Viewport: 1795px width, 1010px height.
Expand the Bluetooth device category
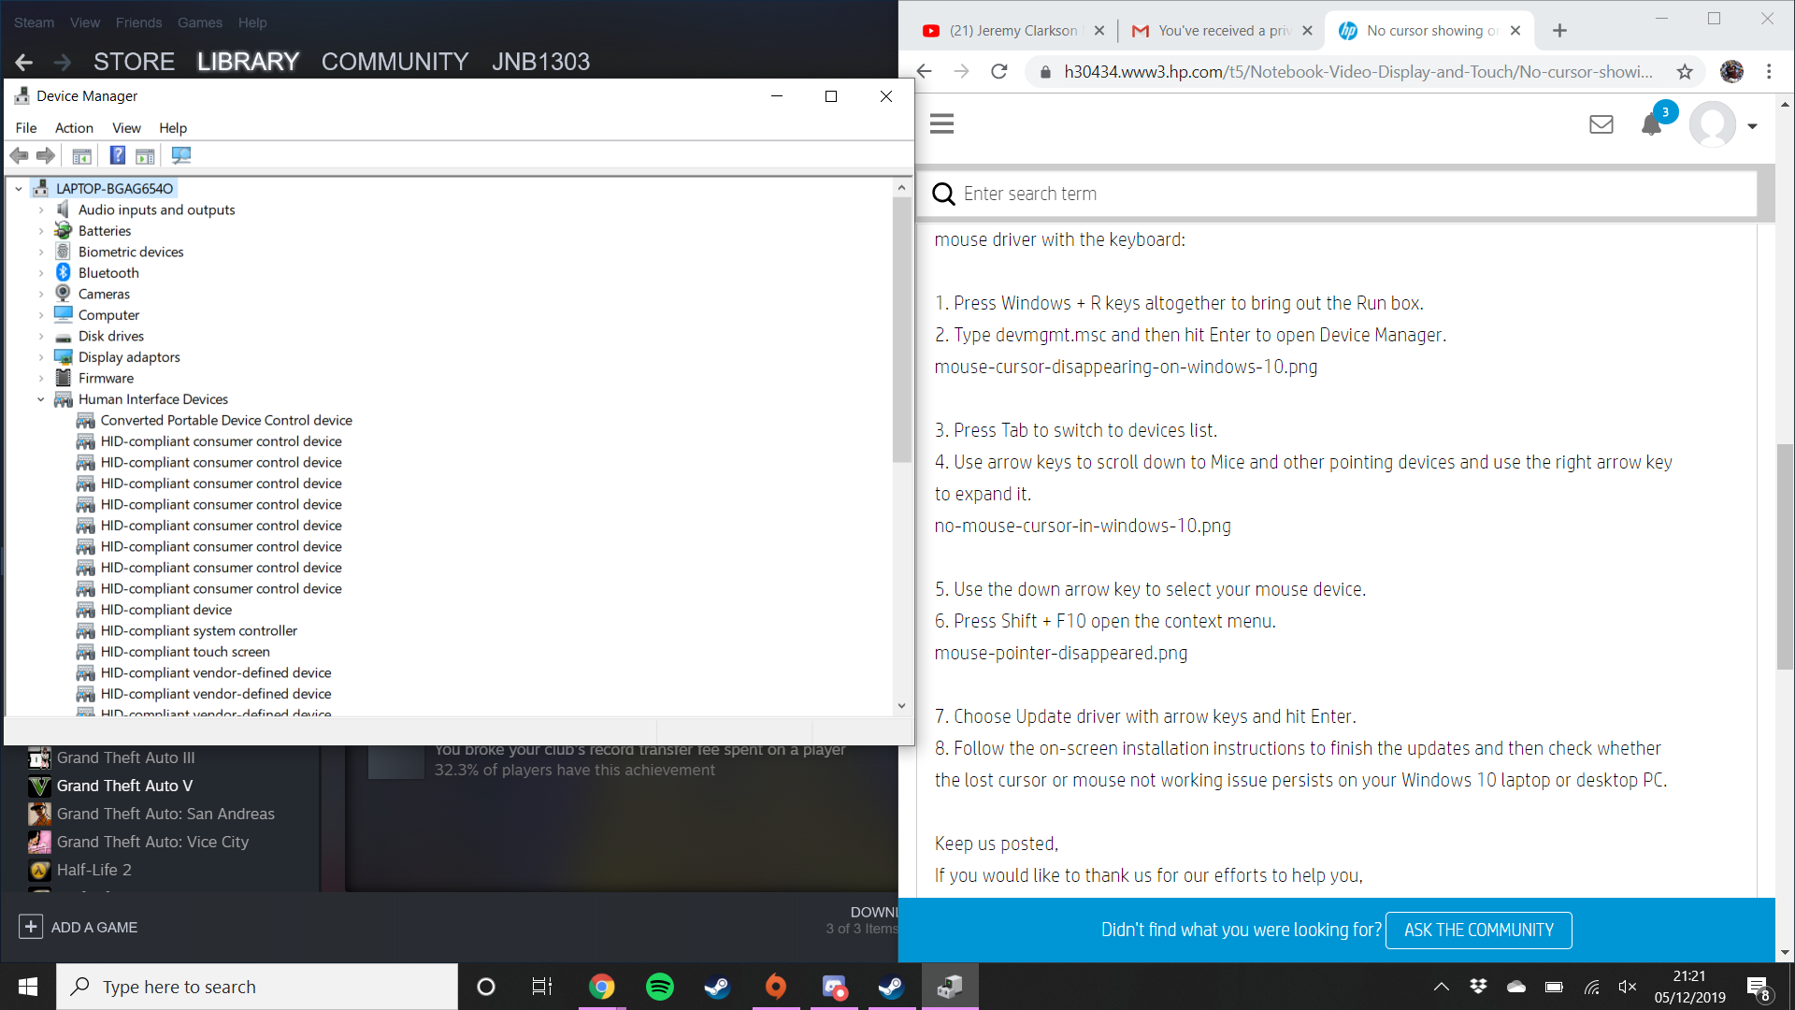point(41,273)
